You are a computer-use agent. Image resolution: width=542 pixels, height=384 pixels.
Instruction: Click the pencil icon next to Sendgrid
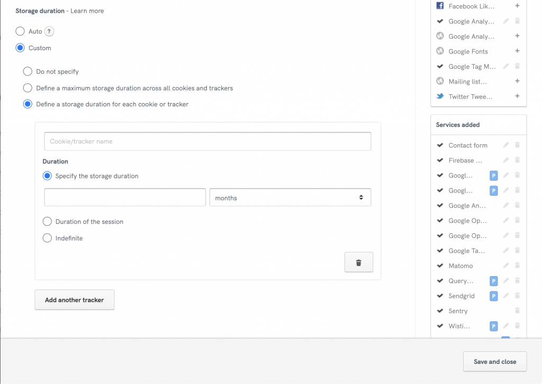tap(506, 296)
